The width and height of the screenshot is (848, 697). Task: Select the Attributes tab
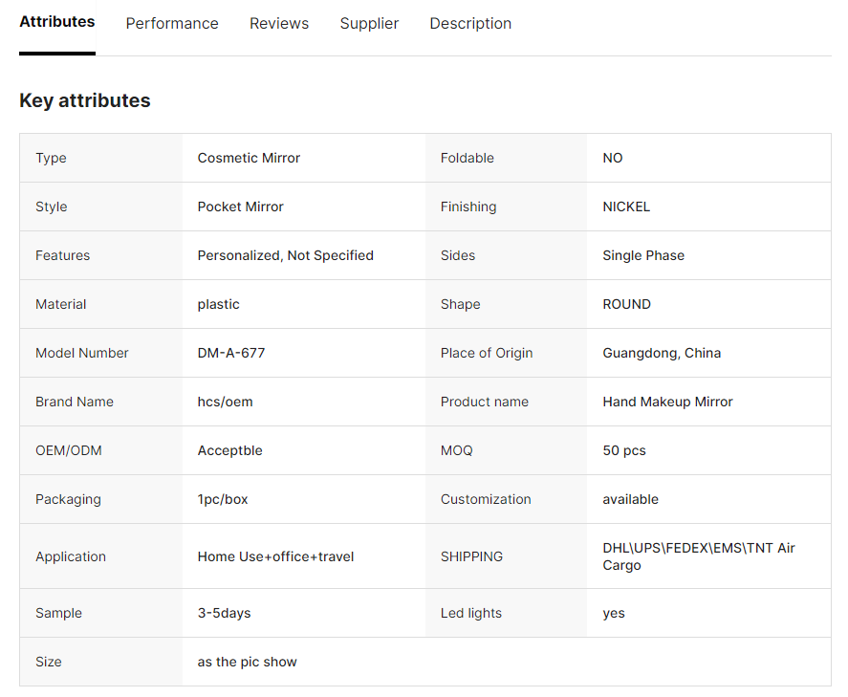click(x=57, y=22)
